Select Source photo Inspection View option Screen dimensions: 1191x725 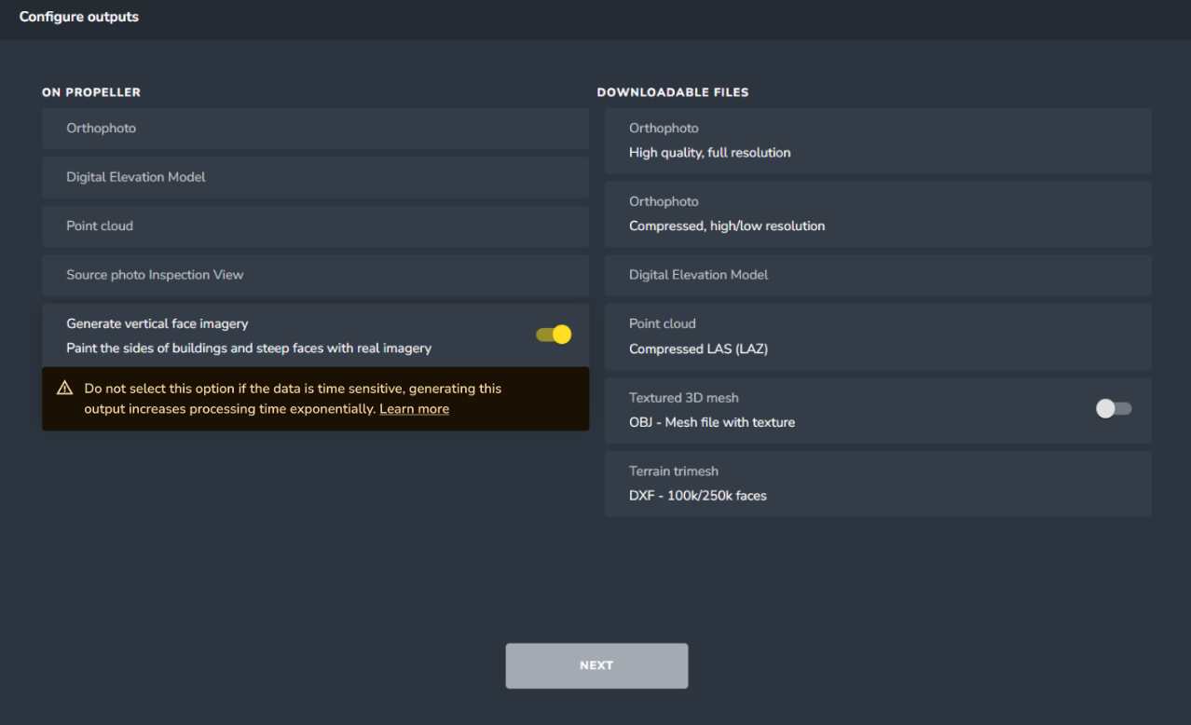pyautogui.click(x=314, y=275)
